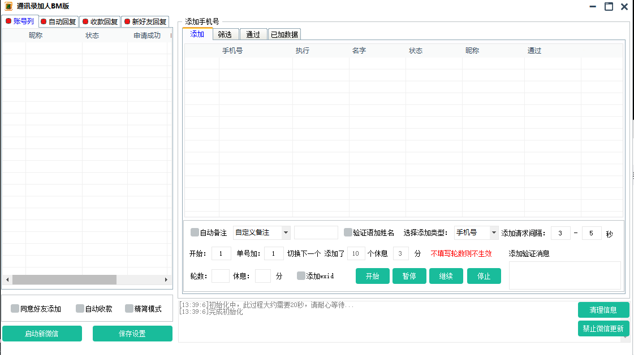Click the account list scroll-right arrow

coord(166,279)
